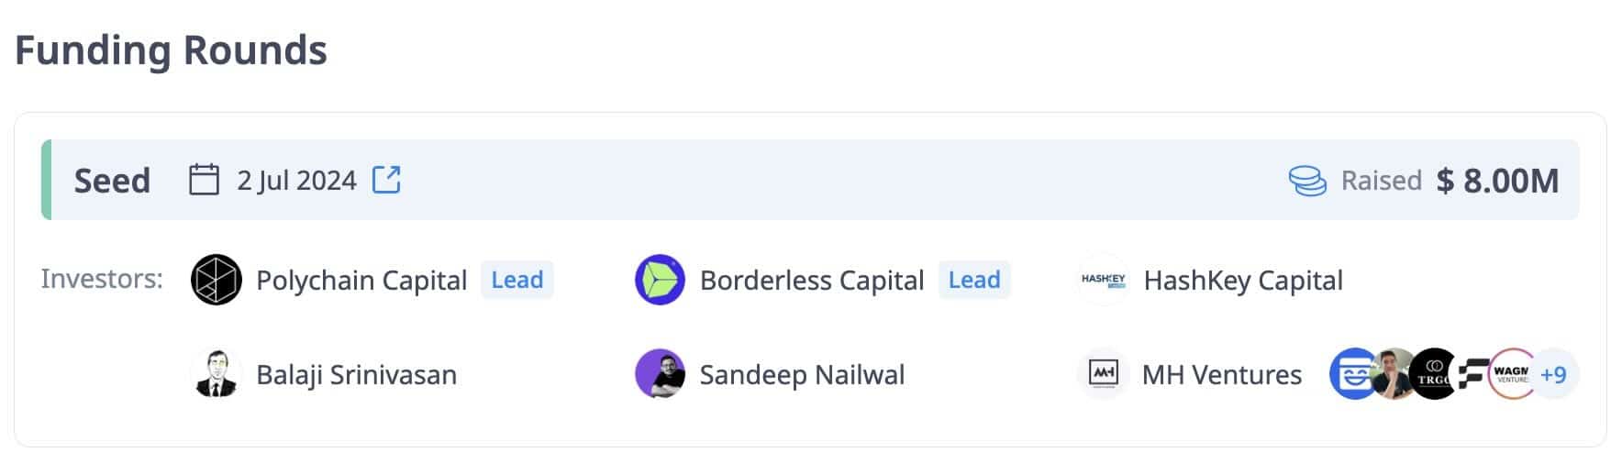Click the blue smiling mask investor avatar
The image size is (1622, 475).
1350,374
